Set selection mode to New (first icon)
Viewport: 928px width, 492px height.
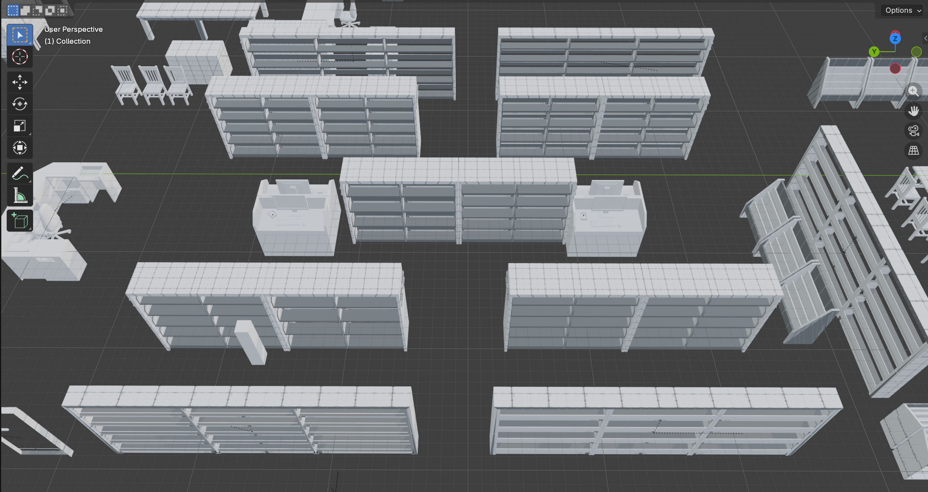13,10
